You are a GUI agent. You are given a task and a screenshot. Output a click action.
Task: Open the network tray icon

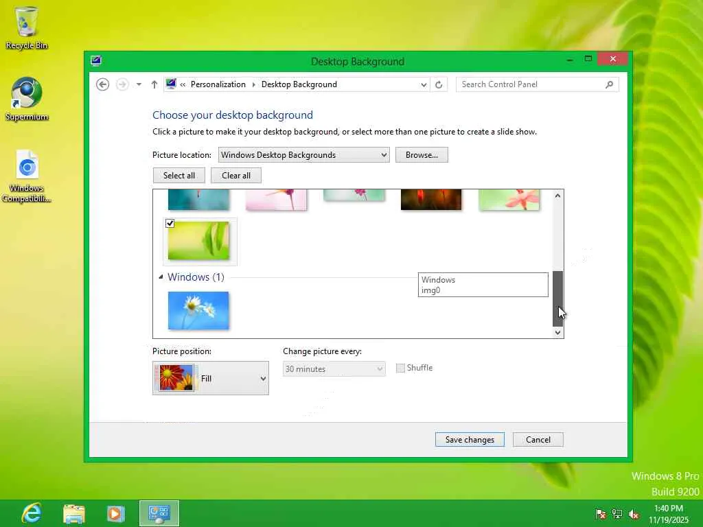pyautogui.click(x=617, y=513)
